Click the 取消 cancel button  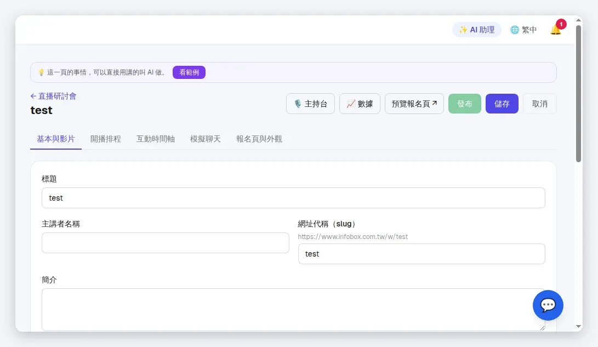pos(540,104)
